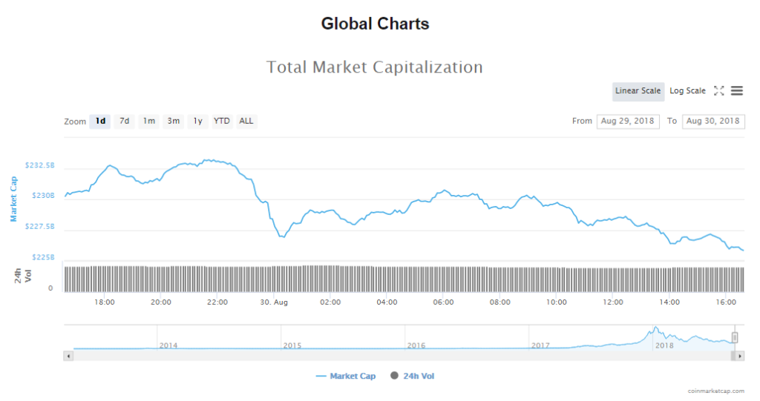Switch to Log Scale
The image size is (760, 401).
tap(687, 91)
